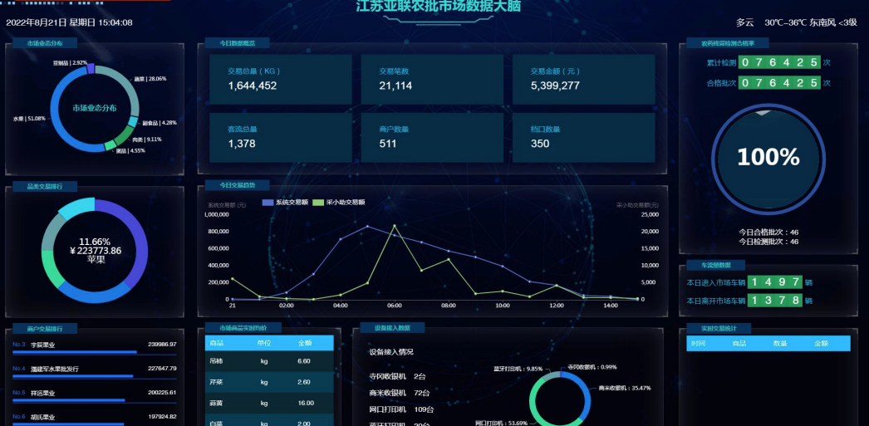Click the 时间 column header in 实时交易统计
Screen dimensions: 869x426
(x=699, y=344)
